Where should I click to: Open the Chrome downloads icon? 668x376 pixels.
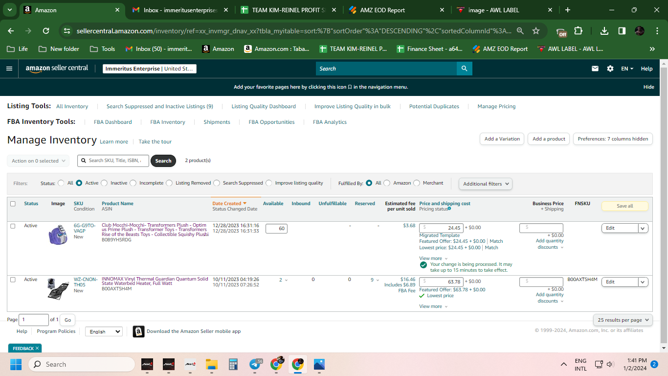pos(604,31)
